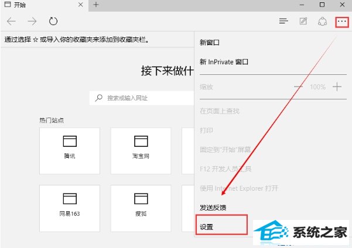The image size is (352, 248).
Task: Decrease zoom with the minus button
Action: (x=298, y=87)
